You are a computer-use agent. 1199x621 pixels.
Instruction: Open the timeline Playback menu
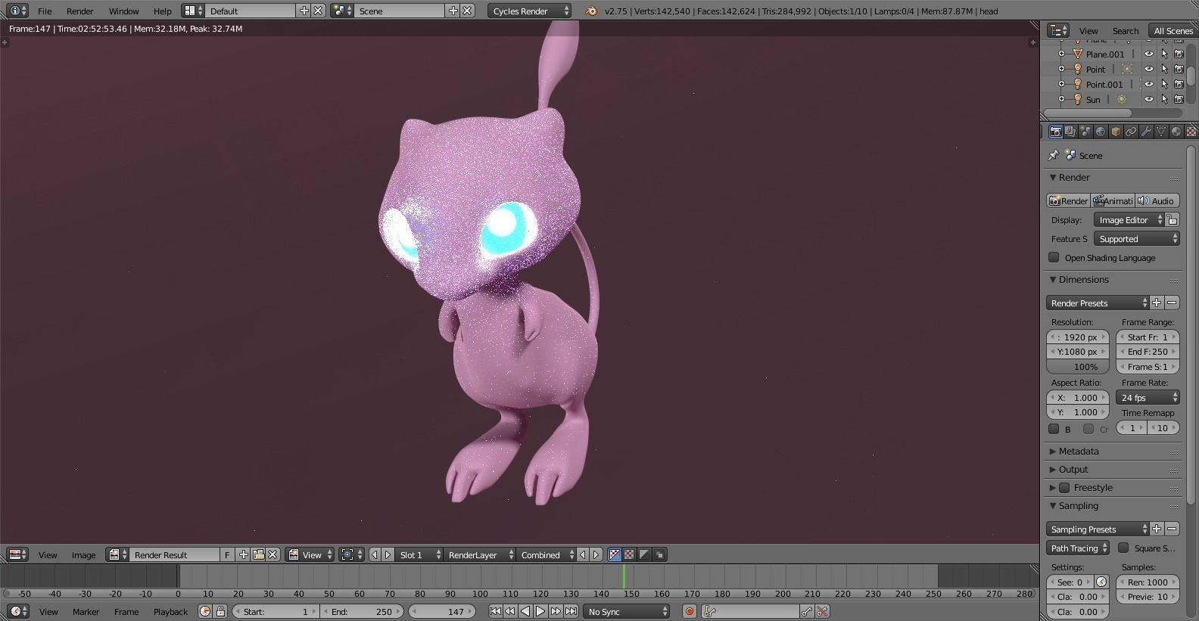pyautogui.click(x=170, y=611)
